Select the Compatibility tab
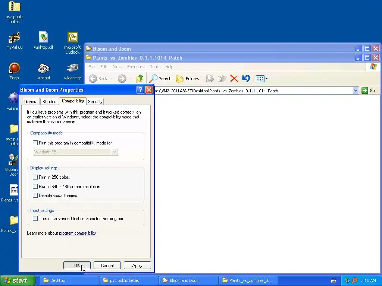The height and width of the screenshot is (286, 382). (73, 101)
